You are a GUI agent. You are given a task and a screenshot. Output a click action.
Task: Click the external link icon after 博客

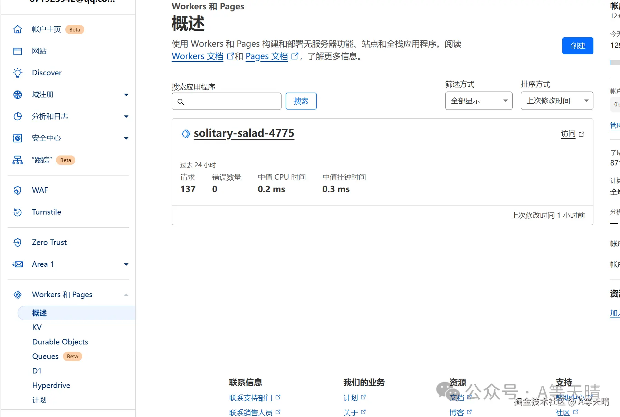(469, 412)
